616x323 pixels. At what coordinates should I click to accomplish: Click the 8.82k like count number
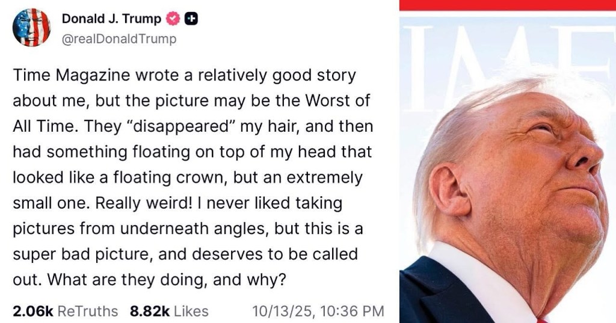click(x=150, y=311)
